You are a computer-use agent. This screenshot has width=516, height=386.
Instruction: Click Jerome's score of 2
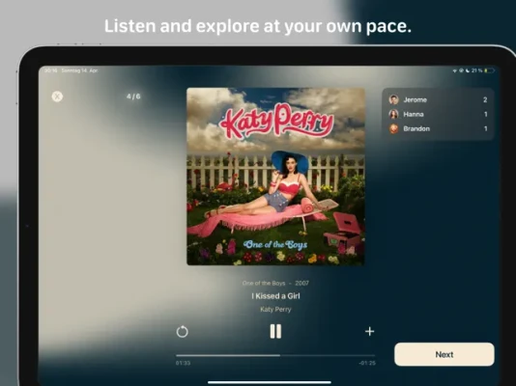[x=485, y=99]
